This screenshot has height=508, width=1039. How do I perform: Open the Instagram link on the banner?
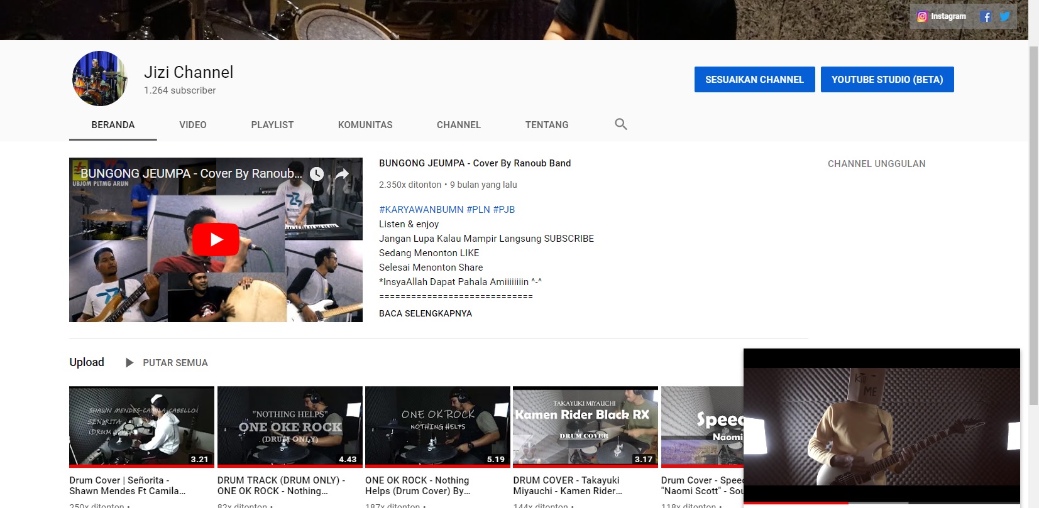941,16
